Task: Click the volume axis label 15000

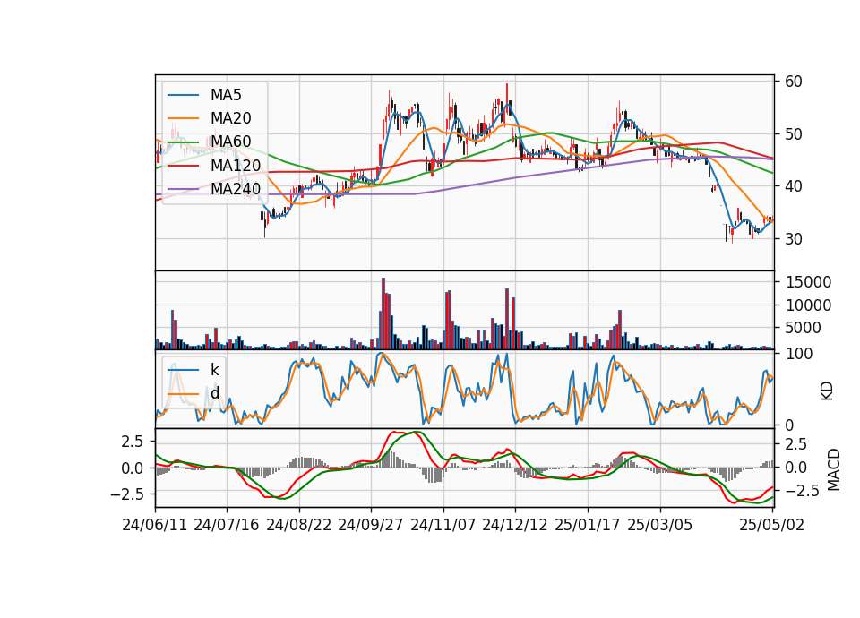Action: 808,282
